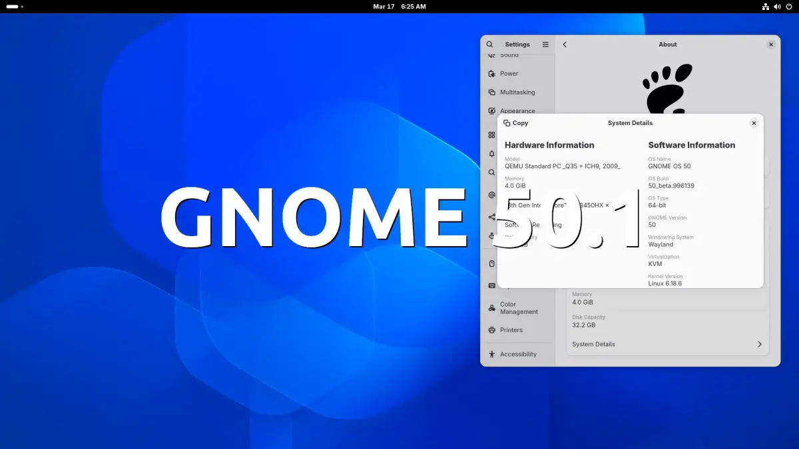The height and width of the screenshot is (449, 799).
Task: Open Accessibility settings in sidebar
Action: [517, 354]
